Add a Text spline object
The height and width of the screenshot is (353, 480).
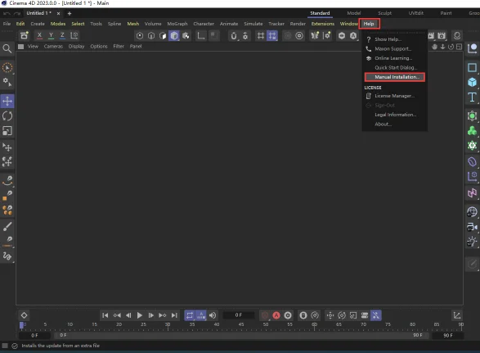[472, 97]
